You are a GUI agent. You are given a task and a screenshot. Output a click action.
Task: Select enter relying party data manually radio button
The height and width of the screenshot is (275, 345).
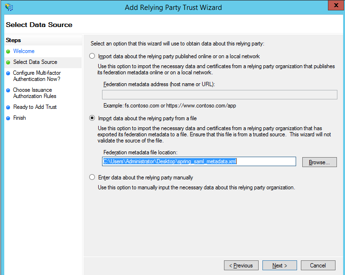point(92,177)
